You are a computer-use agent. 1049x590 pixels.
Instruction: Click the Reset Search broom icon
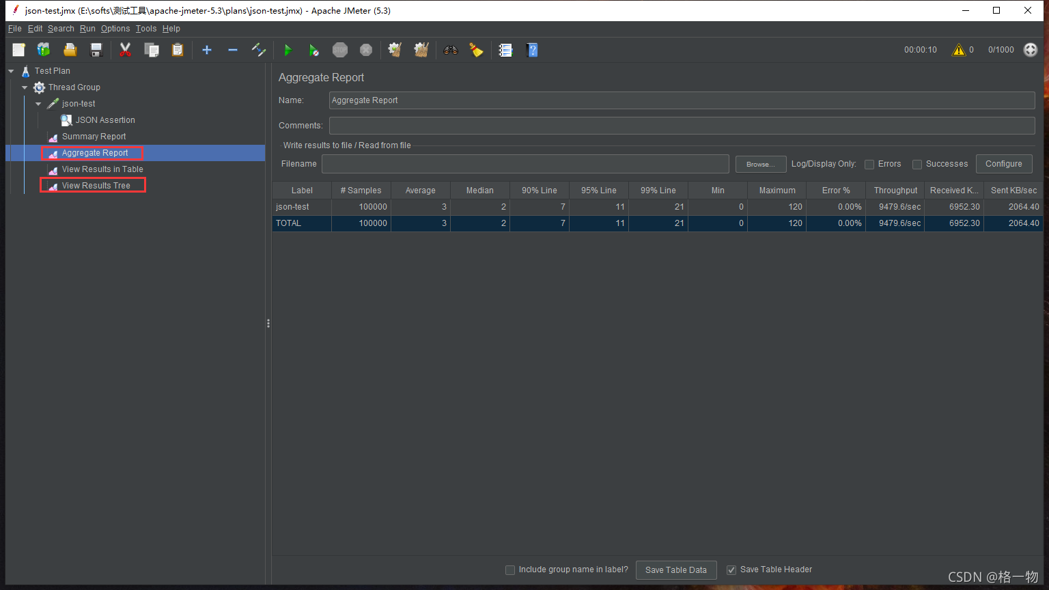(476, 50)
